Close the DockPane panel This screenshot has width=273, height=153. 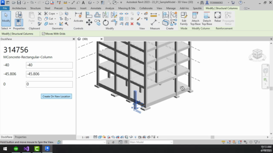click(74, 39)
